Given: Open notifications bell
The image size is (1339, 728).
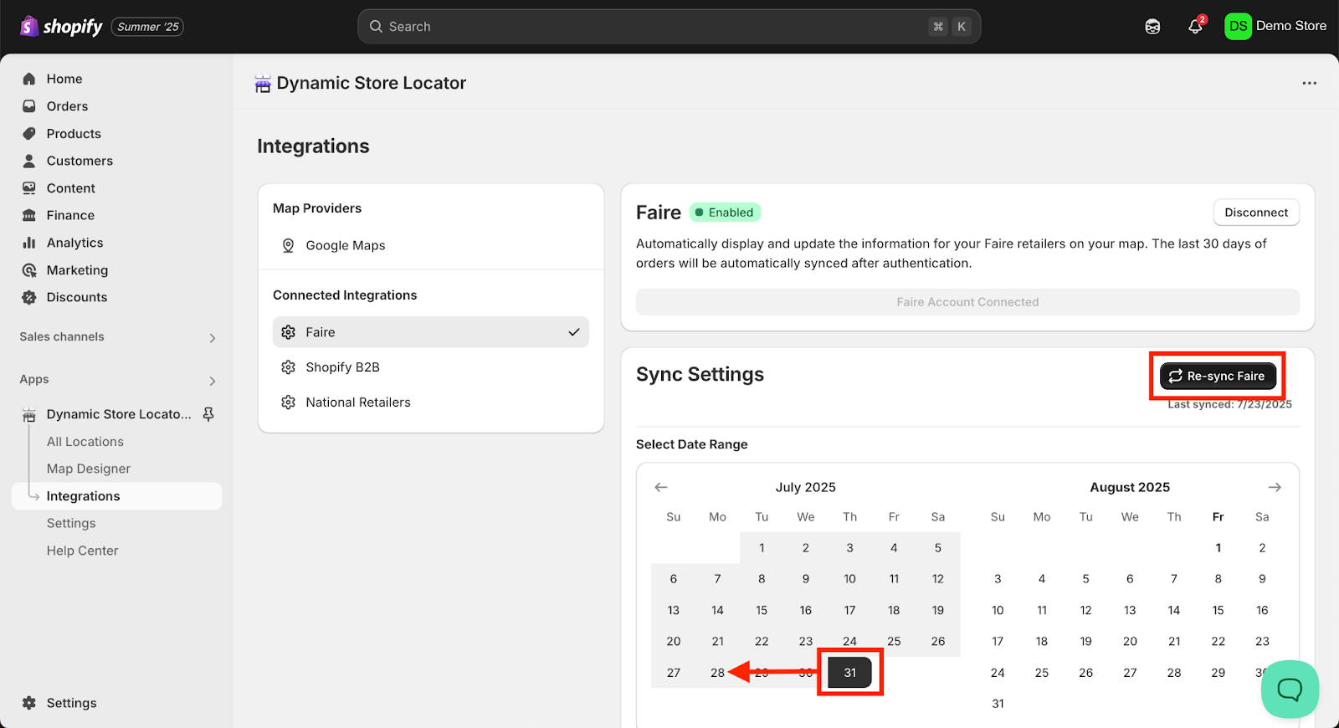Looking at the screenshot, I should 1195,27.
